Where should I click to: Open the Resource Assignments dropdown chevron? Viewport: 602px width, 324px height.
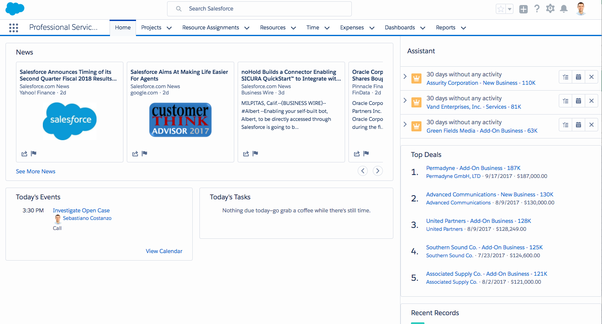247,28
